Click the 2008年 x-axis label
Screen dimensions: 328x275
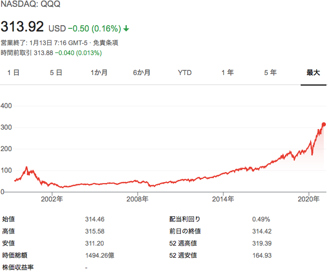[137, 199]
